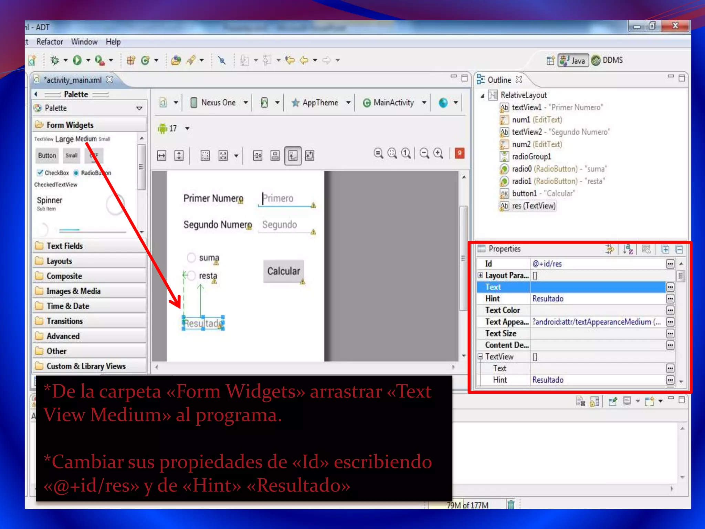The width and height of the screenshot is (705, 529).
Task: Open the Layouts palette folder
Action: point(90,261)
